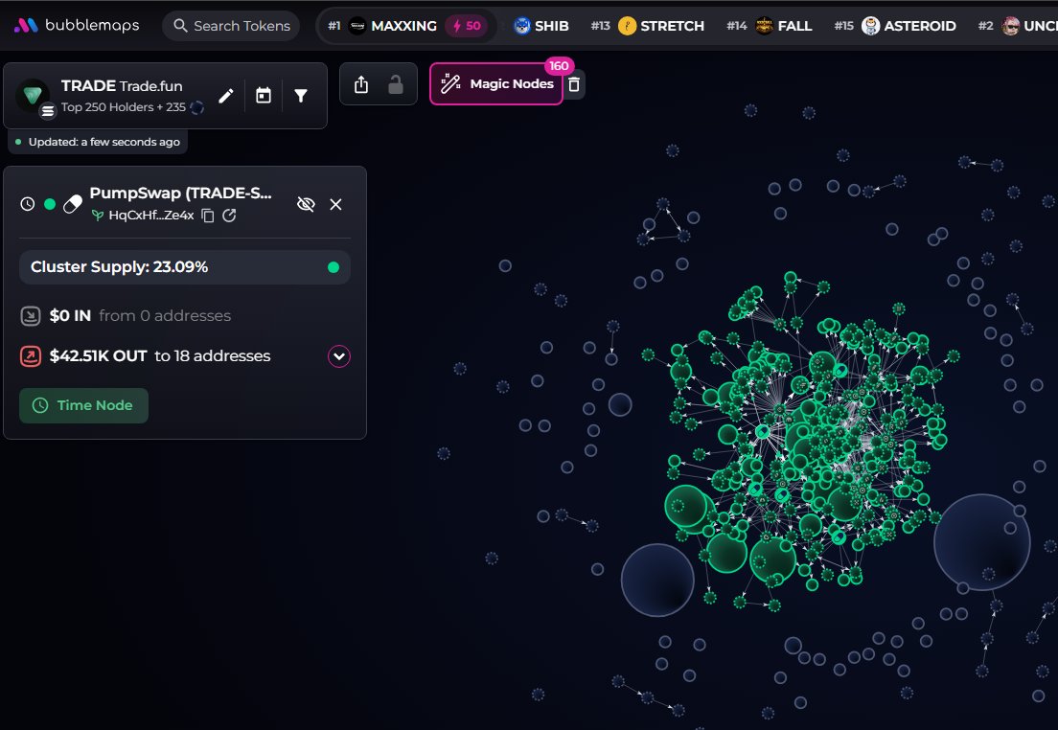The height and width of the screenshot is (730, 1058).
Task: Open address in external explorer icon
Action: 229,216
